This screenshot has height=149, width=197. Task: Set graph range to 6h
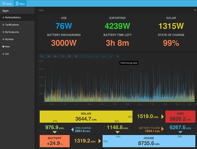click(55, 56)
